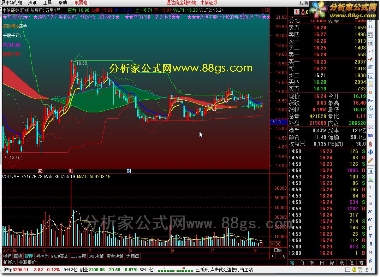
Task: Select the DDE决策 template
Action: pos(78,256)
